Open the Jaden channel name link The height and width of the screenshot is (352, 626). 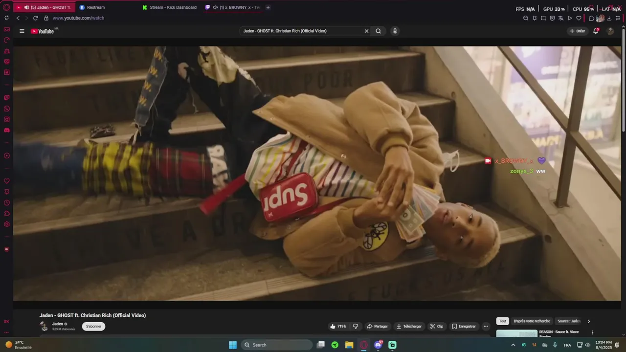point(58,324)
